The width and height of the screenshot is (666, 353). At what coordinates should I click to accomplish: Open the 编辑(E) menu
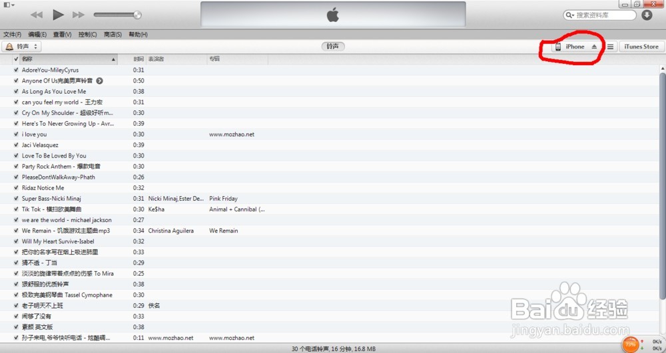click(x=37, y=35)
